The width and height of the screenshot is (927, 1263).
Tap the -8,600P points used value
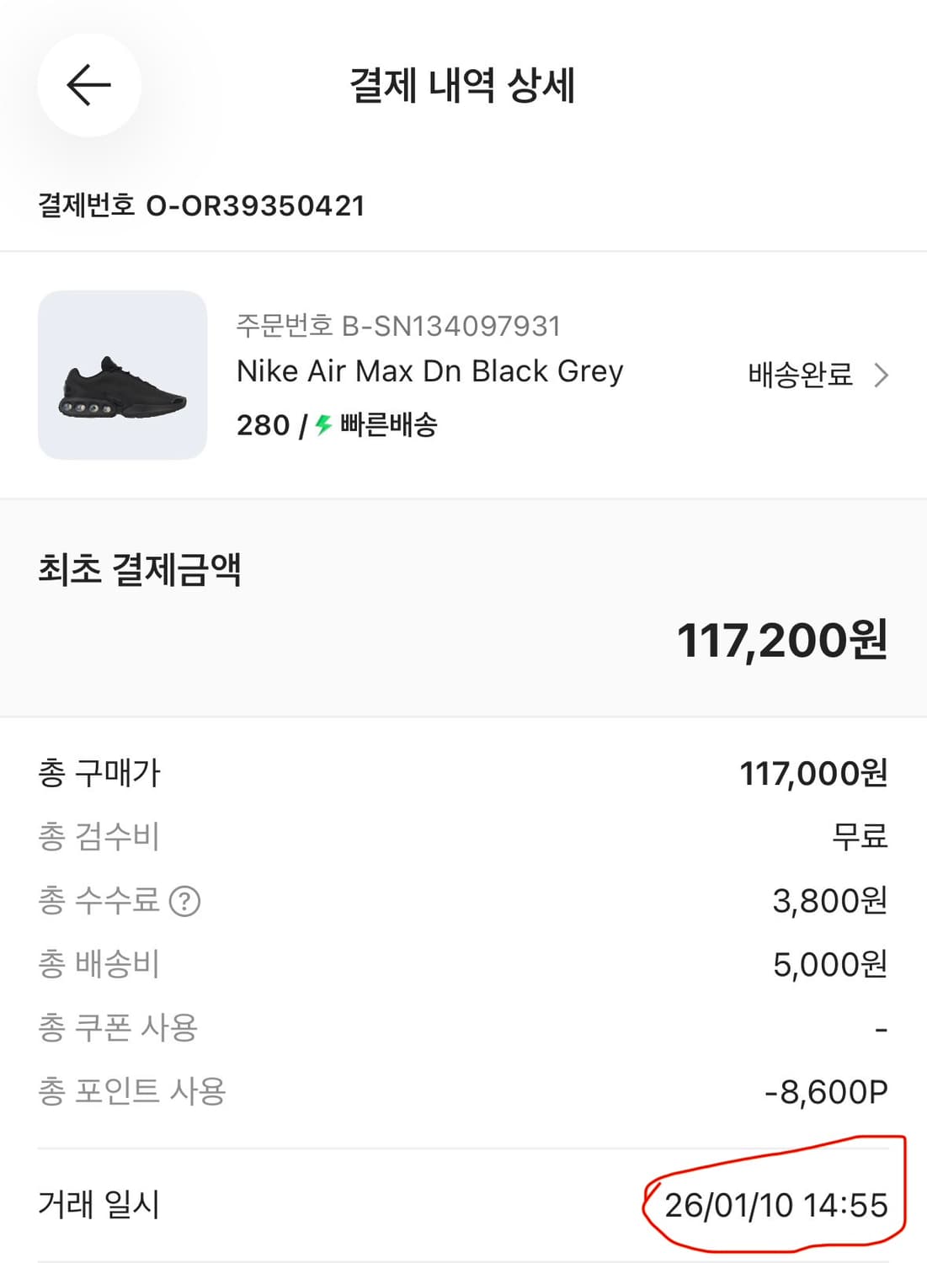pos(825,1092)
